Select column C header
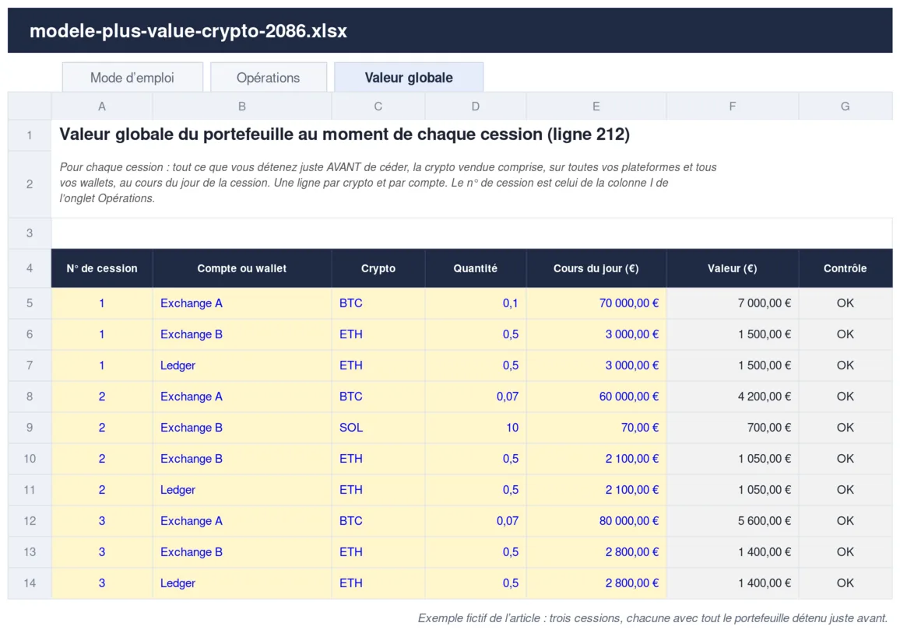Viewport: 900px width, 633px height. [x=378, y=106]
